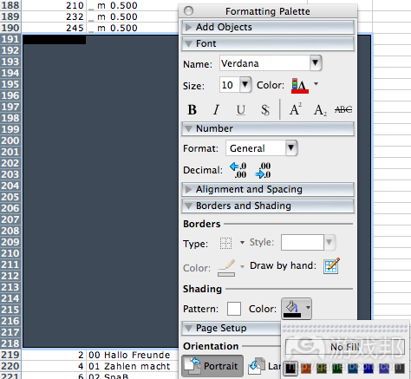
Task: Open the number Format General dropdown
Action: pyautogui.click(x=291, y=148)
